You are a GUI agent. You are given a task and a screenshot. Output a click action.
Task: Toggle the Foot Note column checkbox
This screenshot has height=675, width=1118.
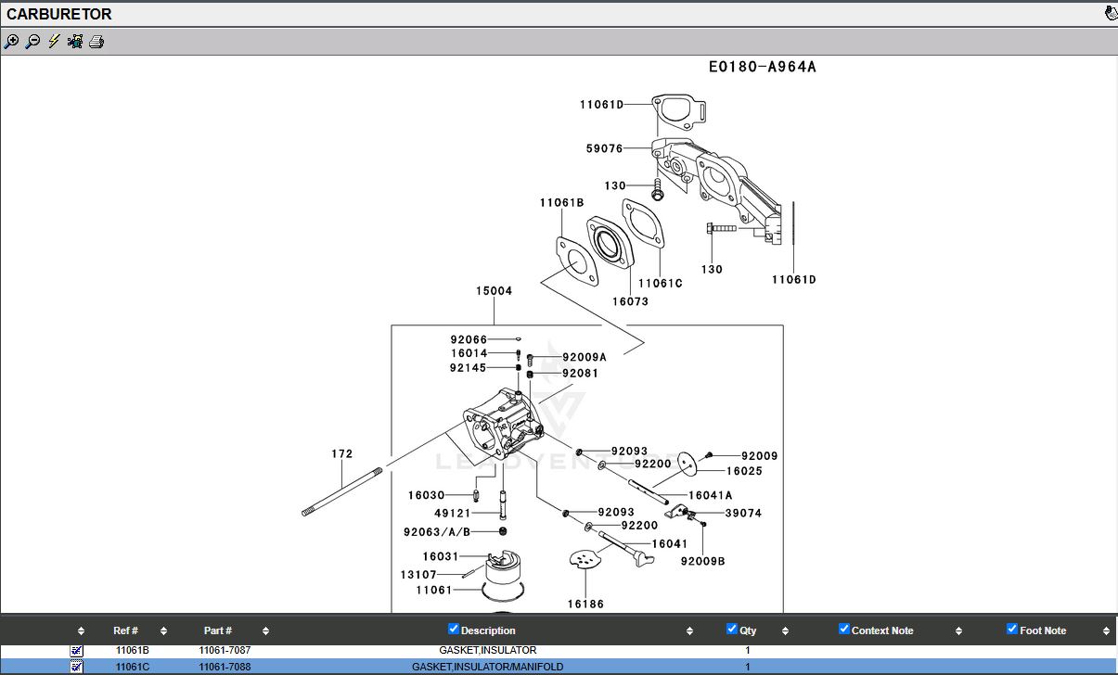[1012, 629]
